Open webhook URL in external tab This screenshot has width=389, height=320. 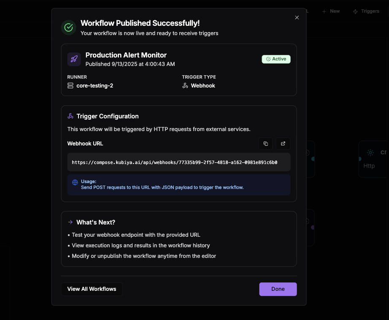click(x=283, y=143)
